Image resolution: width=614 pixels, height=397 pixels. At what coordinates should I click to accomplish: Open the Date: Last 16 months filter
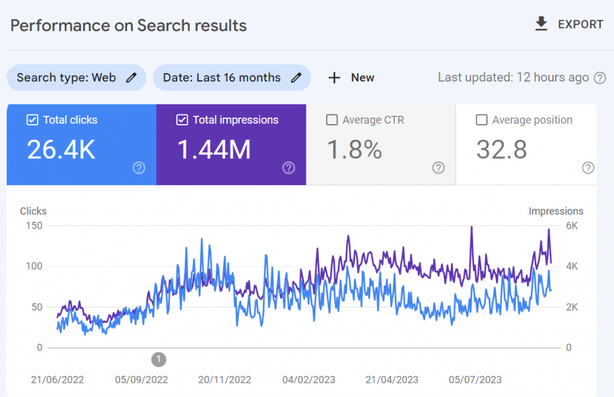pyautogui.click(x=232, y=77)
